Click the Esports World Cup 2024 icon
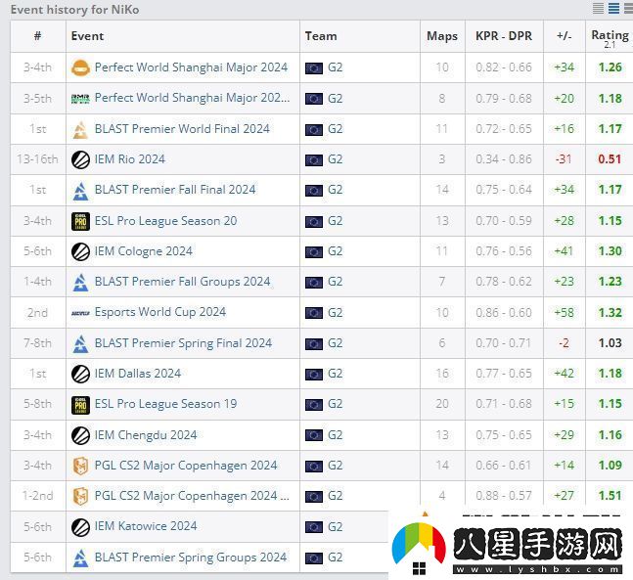 click(x=80, y=313)
